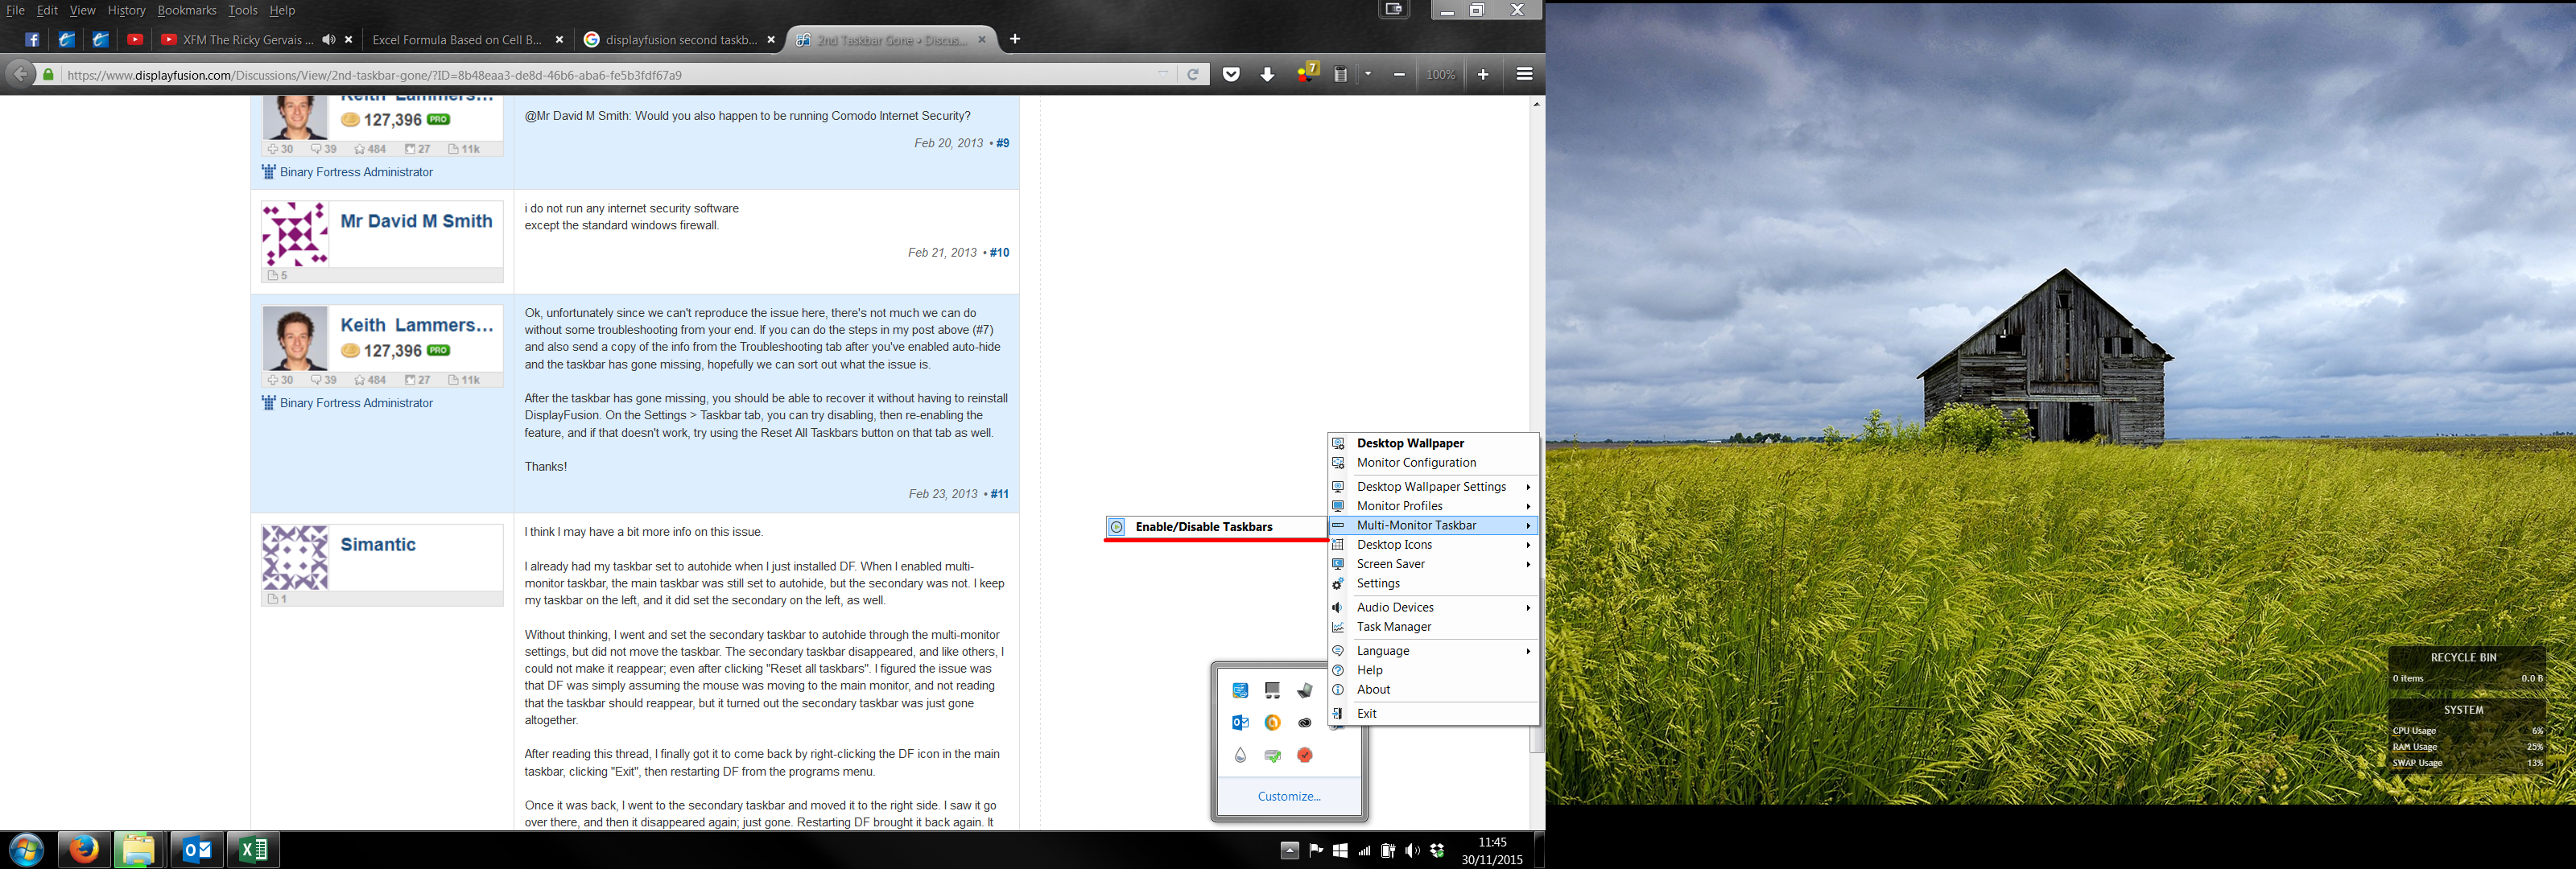Screen dimensions: 2576x869
Task: Click the Outlook icon in tray overflow
Action: 1240,723
